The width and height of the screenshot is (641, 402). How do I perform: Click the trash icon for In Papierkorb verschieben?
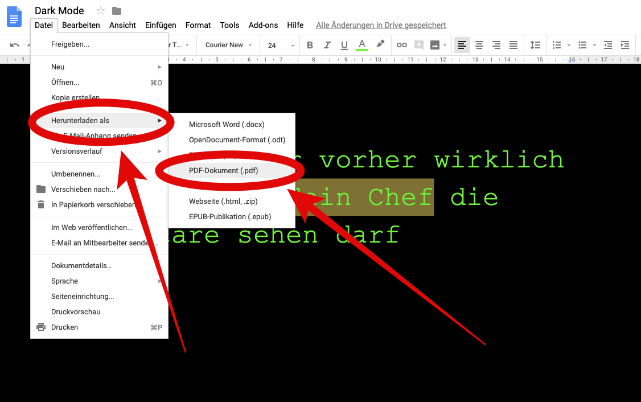pos(41,204)
